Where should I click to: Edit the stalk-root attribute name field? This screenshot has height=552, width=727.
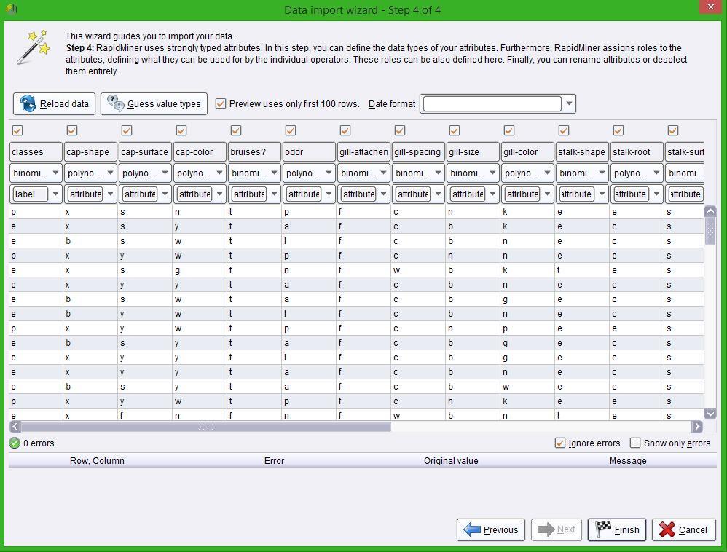637,152
